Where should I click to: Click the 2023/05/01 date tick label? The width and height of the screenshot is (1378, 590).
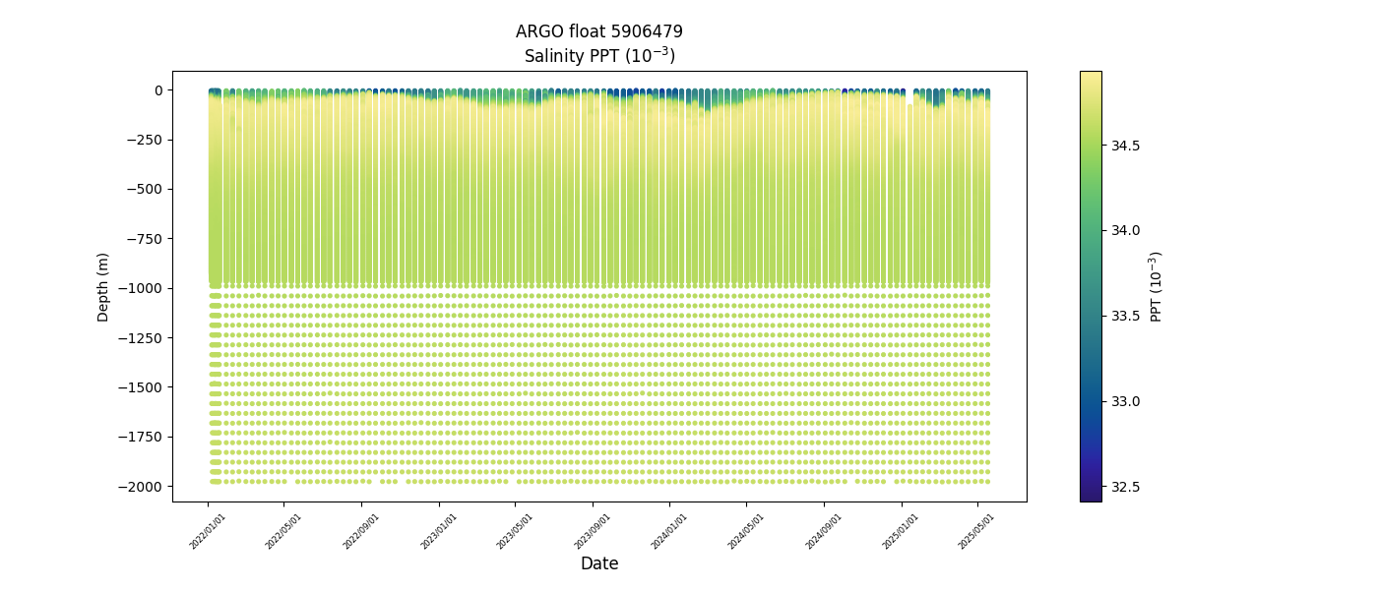[517, 532]
